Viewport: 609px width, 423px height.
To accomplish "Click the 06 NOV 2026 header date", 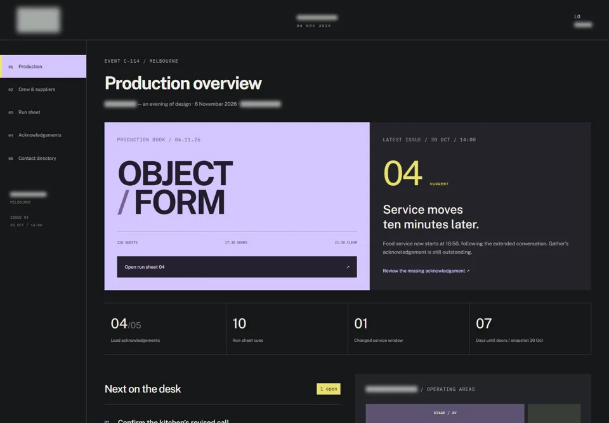I will tap(314, 26).
